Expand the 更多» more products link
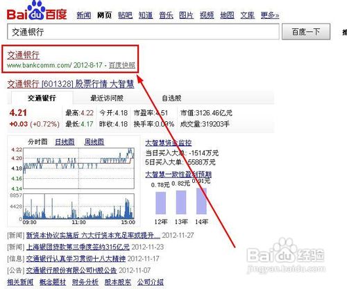Screen dimensions: 347x289 (270, 15)
